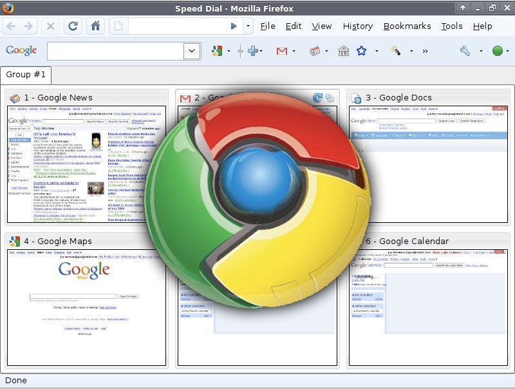Open the Home page button
Image resolution: width=515 pixels, height=389 pixels.
(x=95, y=26)
